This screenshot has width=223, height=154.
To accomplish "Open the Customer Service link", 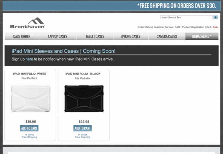I will click(163, 27).
